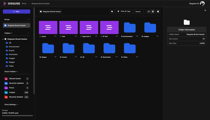Expand the Folders section header
This screenshot has width=210, height=120.
(8, 33)
